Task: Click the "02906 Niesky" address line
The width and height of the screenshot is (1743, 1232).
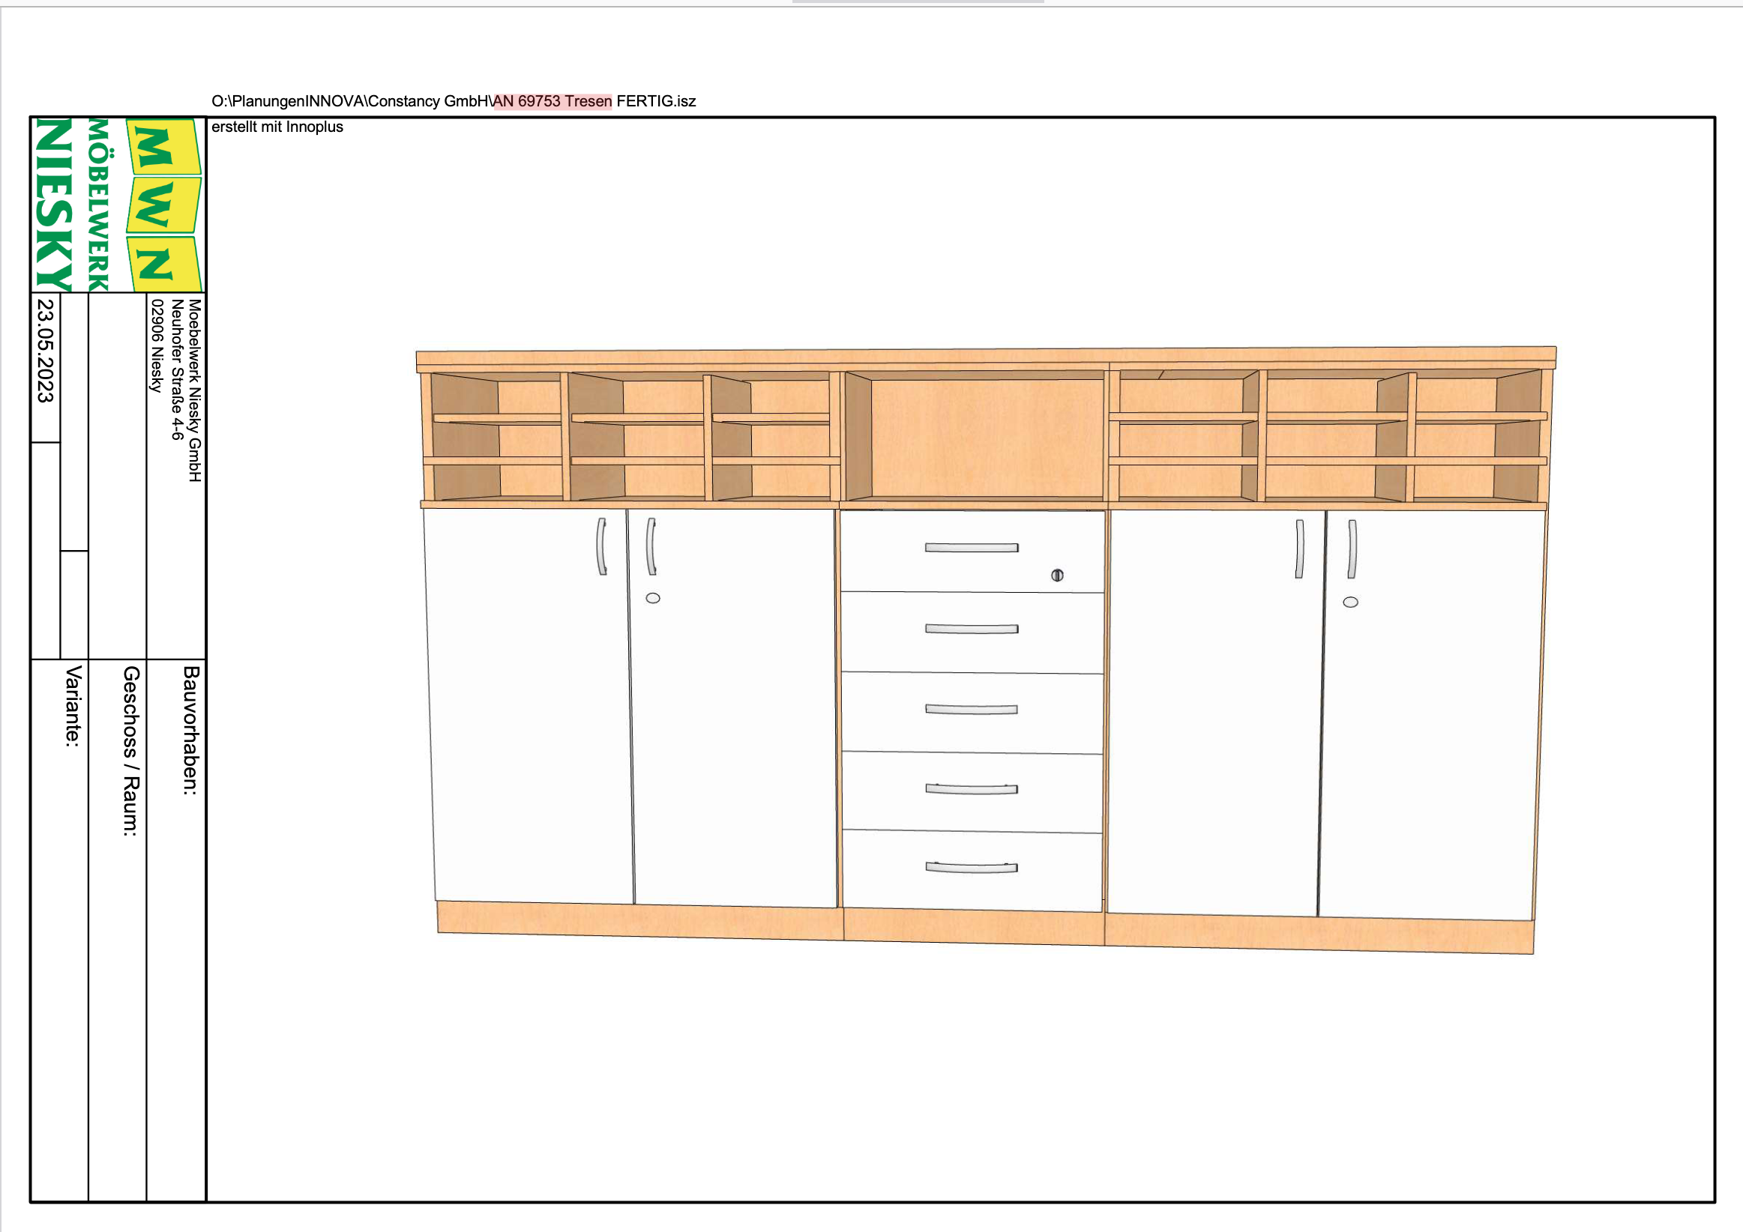Action: pyautogui.click(x=157, y=345)
